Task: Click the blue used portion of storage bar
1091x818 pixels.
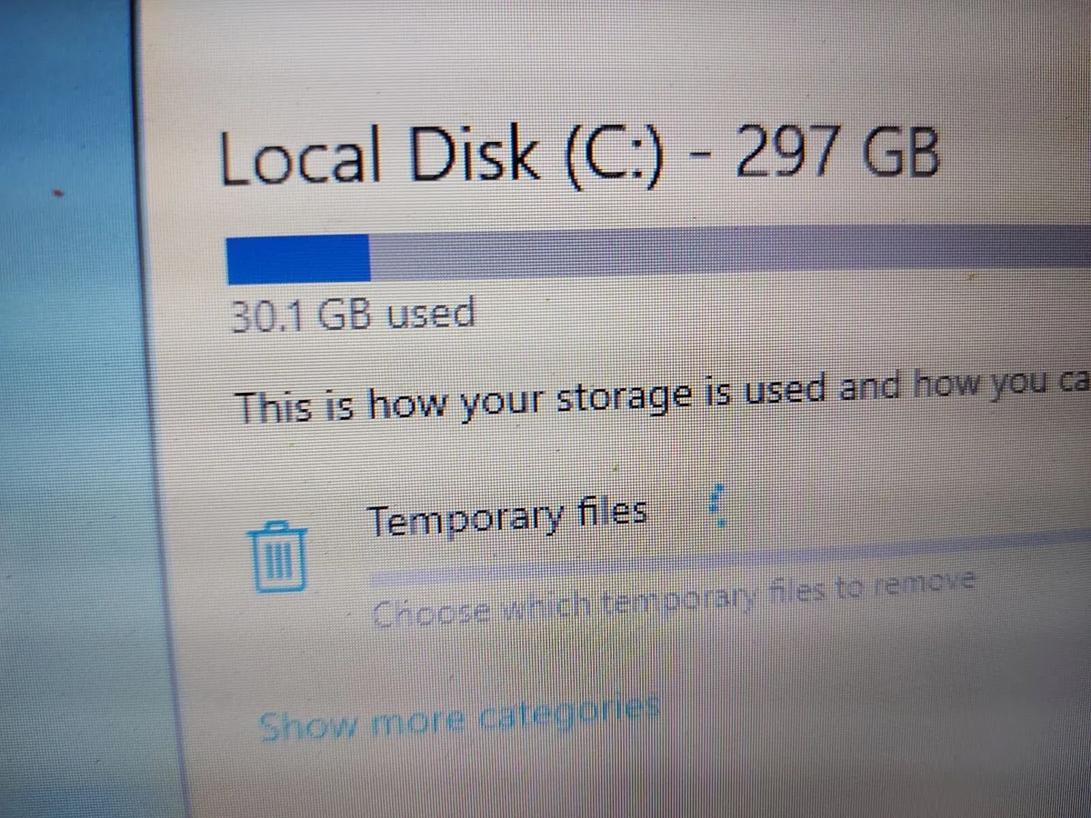Action: 297,258
